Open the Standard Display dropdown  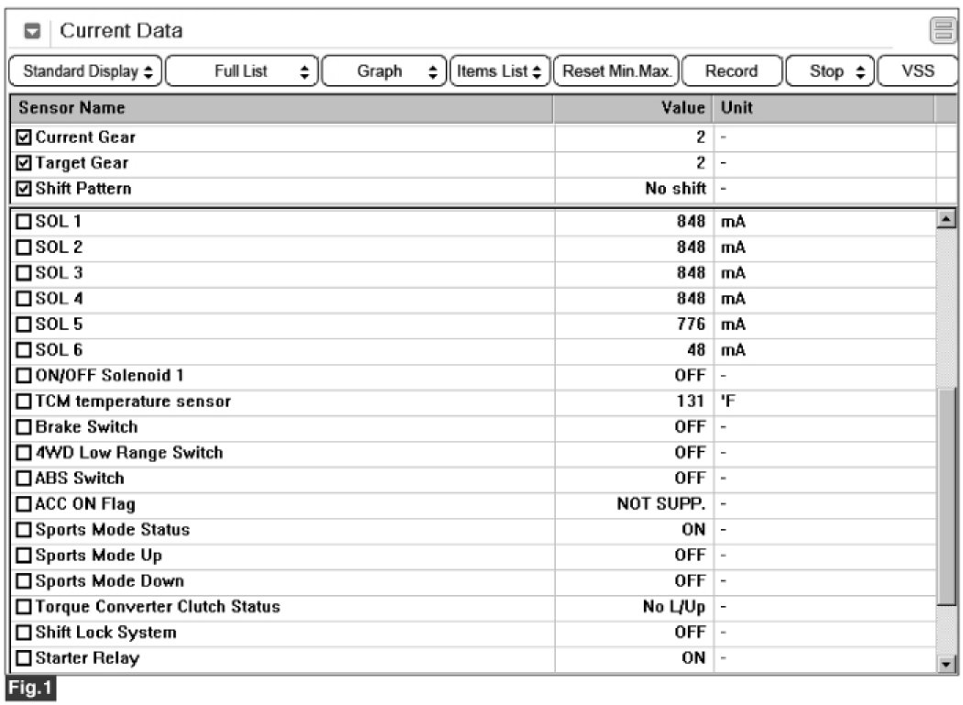point(83,72)
